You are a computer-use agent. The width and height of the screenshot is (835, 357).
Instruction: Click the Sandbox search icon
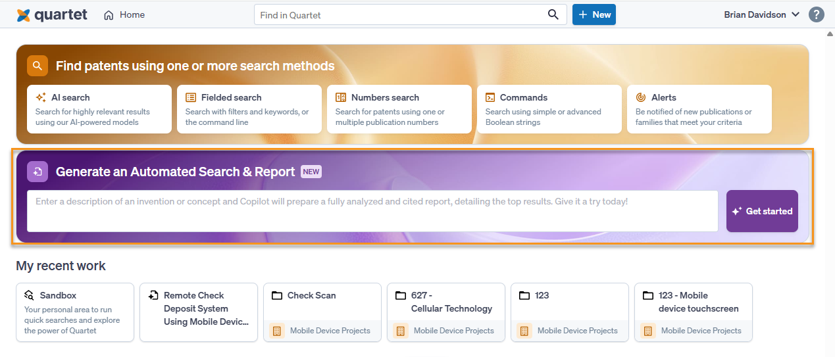[29, 295]
